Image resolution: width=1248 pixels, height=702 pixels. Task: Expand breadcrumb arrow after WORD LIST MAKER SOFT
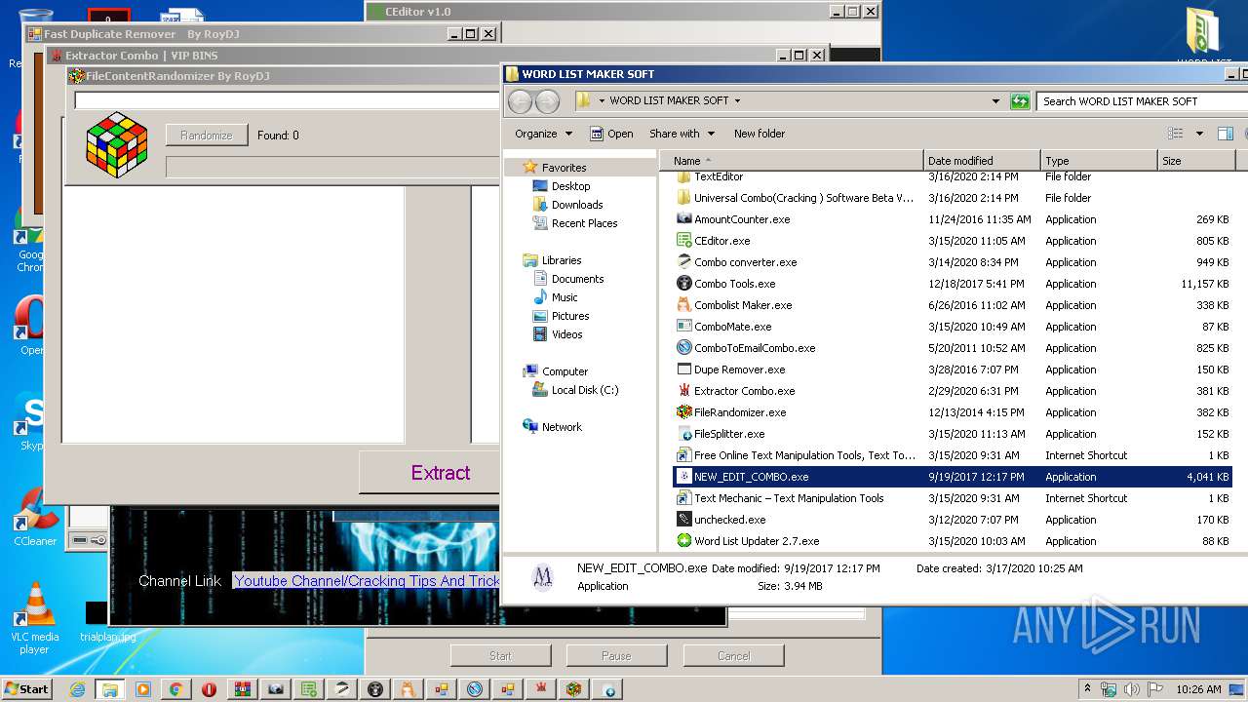click(x=737, y=101)
